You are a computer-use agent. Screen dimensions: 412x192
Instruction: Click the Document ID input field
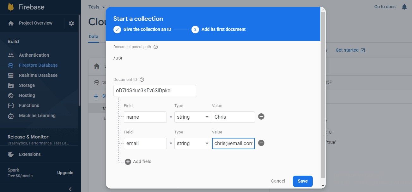point(154,91)
